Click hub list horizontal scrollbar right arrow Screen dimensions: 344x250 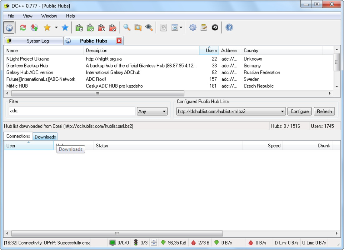[x=330, y=93]
